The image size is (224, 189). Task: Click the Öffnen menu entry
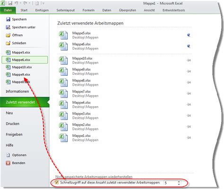pyautogui.click(x=14, y=35)
